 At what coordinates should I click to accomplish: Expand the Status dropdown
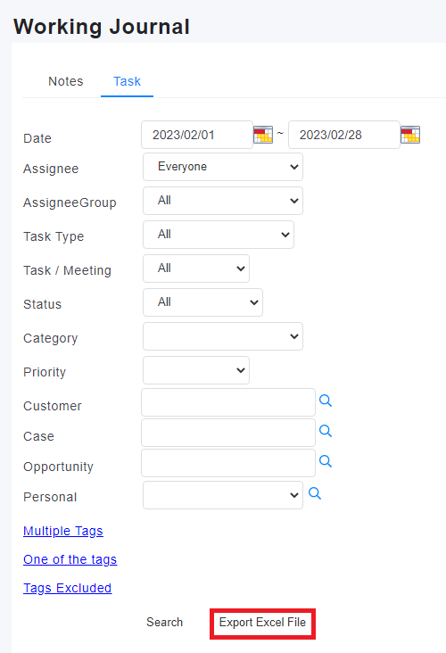point(202,302)
